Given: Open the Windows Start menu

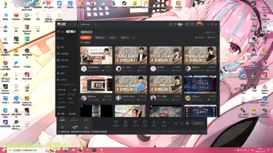Looking at the screenshot, I should 3,150.
